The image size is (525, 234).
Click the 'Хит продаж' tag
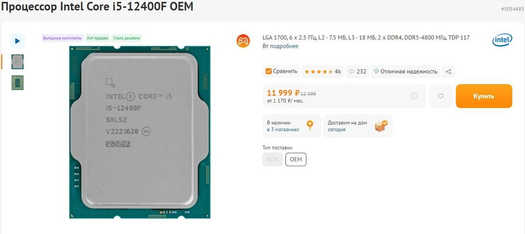point(97,38)
